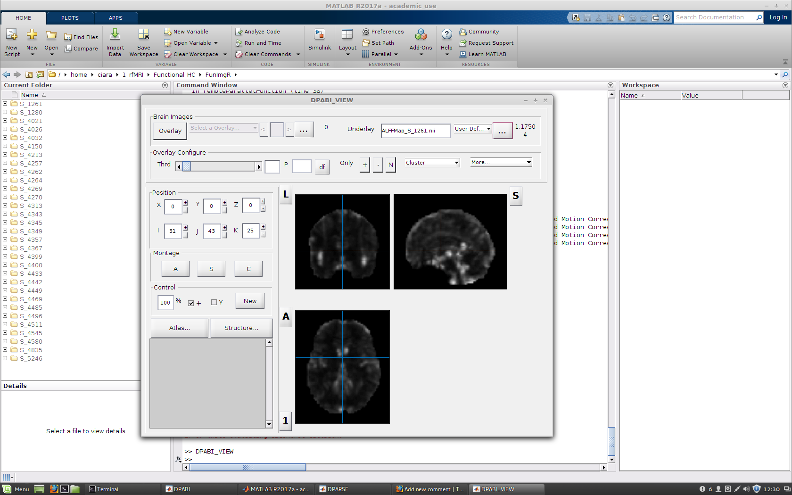Click the New button in Control
The height and width of the screenshot is (495, 792).
tap(250, 301)
